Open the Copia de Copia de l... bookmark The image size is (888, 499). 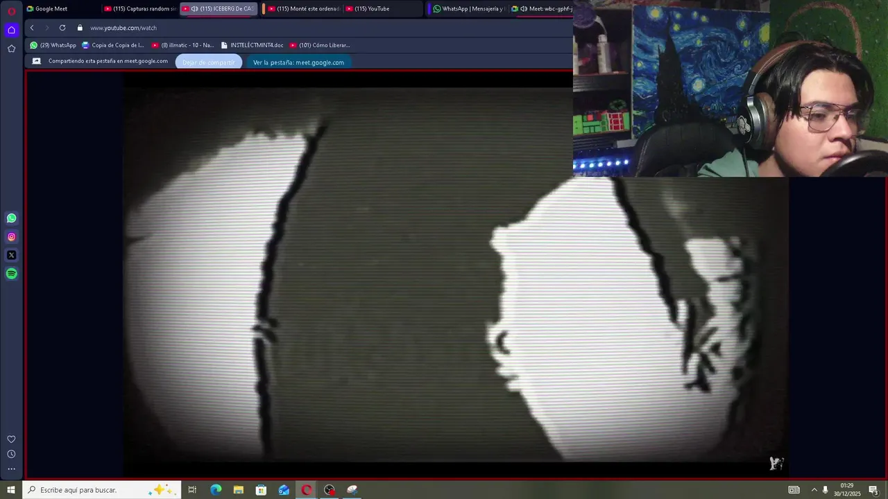[x=112, y=45]
